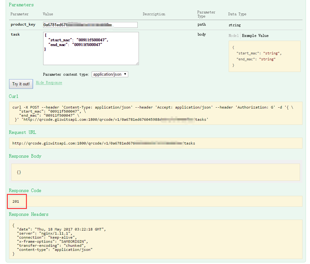Viewport: 310px width, 264px height.
Task: Click the Response Headers JSON block
Action: 155,239
